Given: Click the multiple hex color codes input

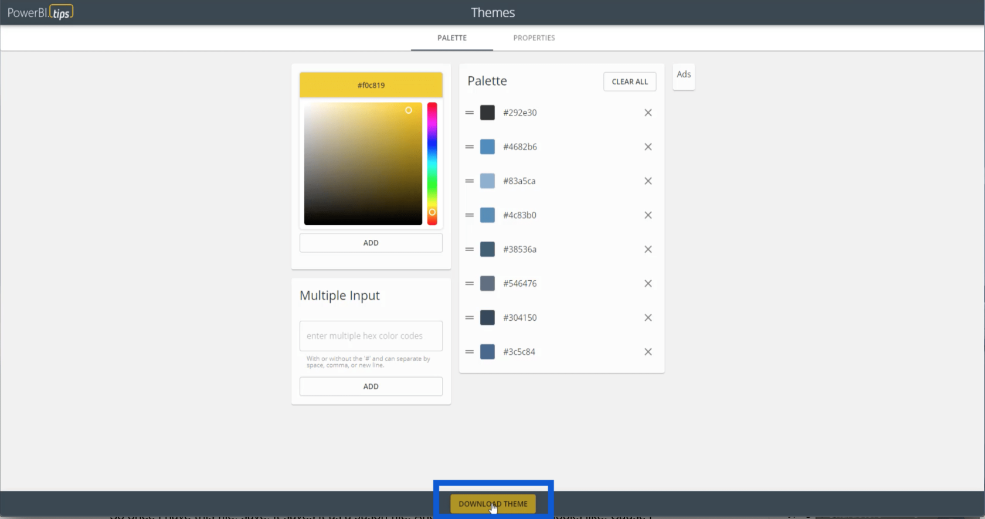Looking at the screenshot, I should click(x=371, y=336).
